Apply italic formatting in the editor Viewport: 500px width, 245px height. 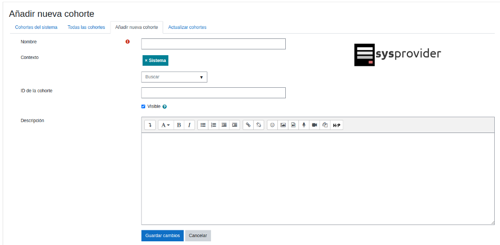pos(189,125)
